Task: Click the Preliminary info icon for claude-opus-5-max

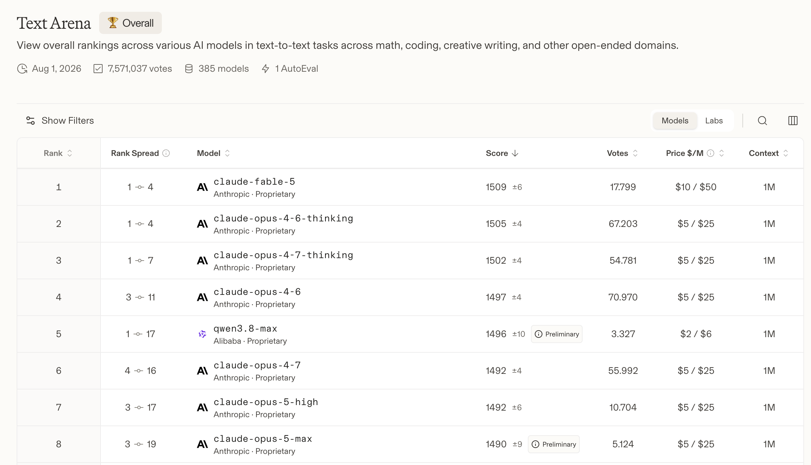Action: (535, 444)
